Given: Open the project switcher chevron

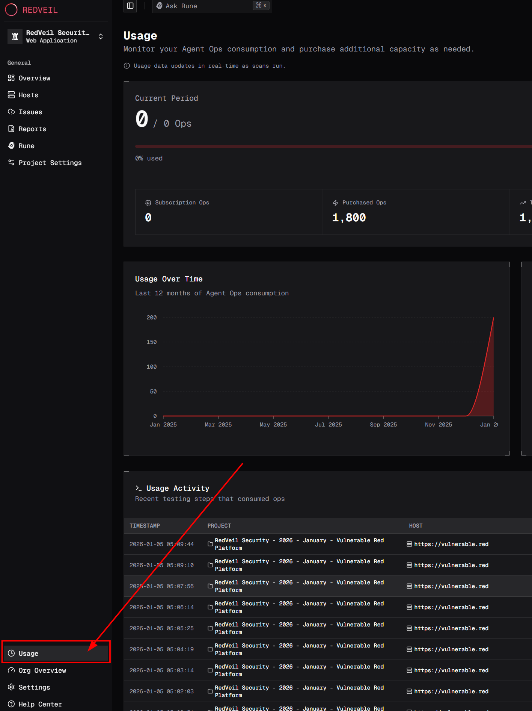Looking at the screenshot, I should point(101,36).
